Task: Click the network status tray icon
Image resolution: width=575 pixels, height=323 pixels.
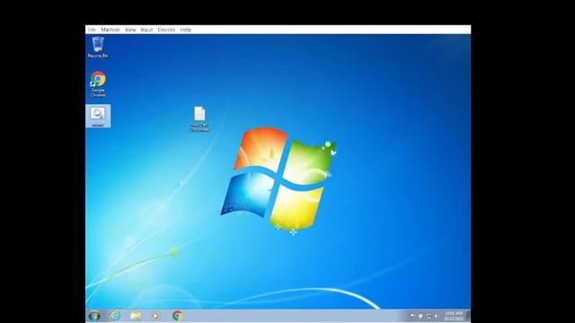Action: click(429, 316)
